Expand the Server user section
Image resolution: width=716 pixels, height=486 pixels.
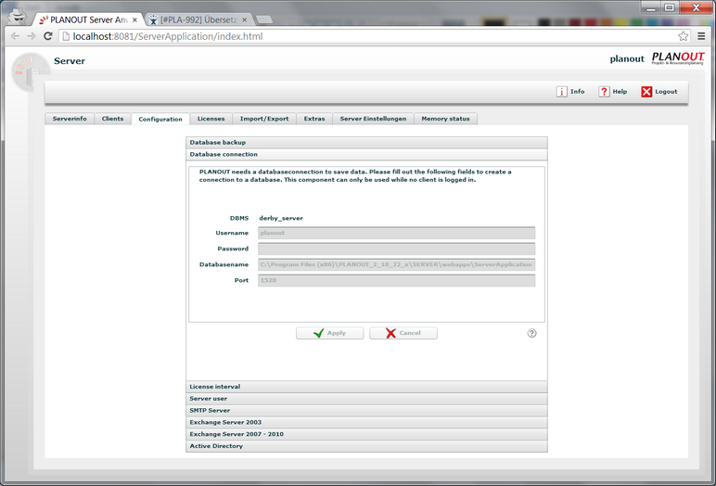pyautogui.click(x=366, y=399)
